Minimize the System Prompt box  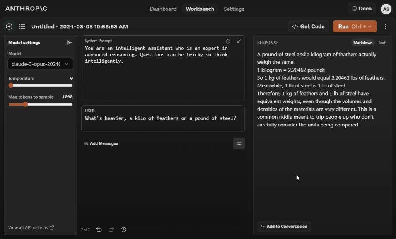[x=239, y=41]
